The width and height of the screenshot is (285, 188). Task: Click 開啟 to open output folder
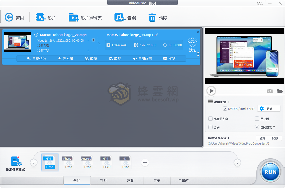[x=275, y=138]
